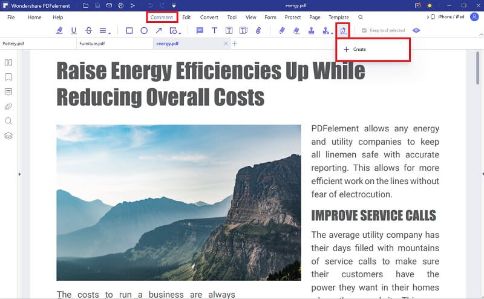Switch to the View tab

coord(250,18)
